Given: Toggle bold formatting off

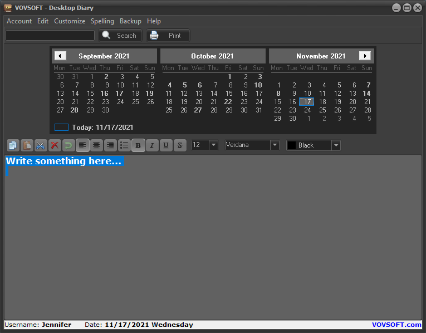Looking at the screenshot, I should (x=138, y=145).
